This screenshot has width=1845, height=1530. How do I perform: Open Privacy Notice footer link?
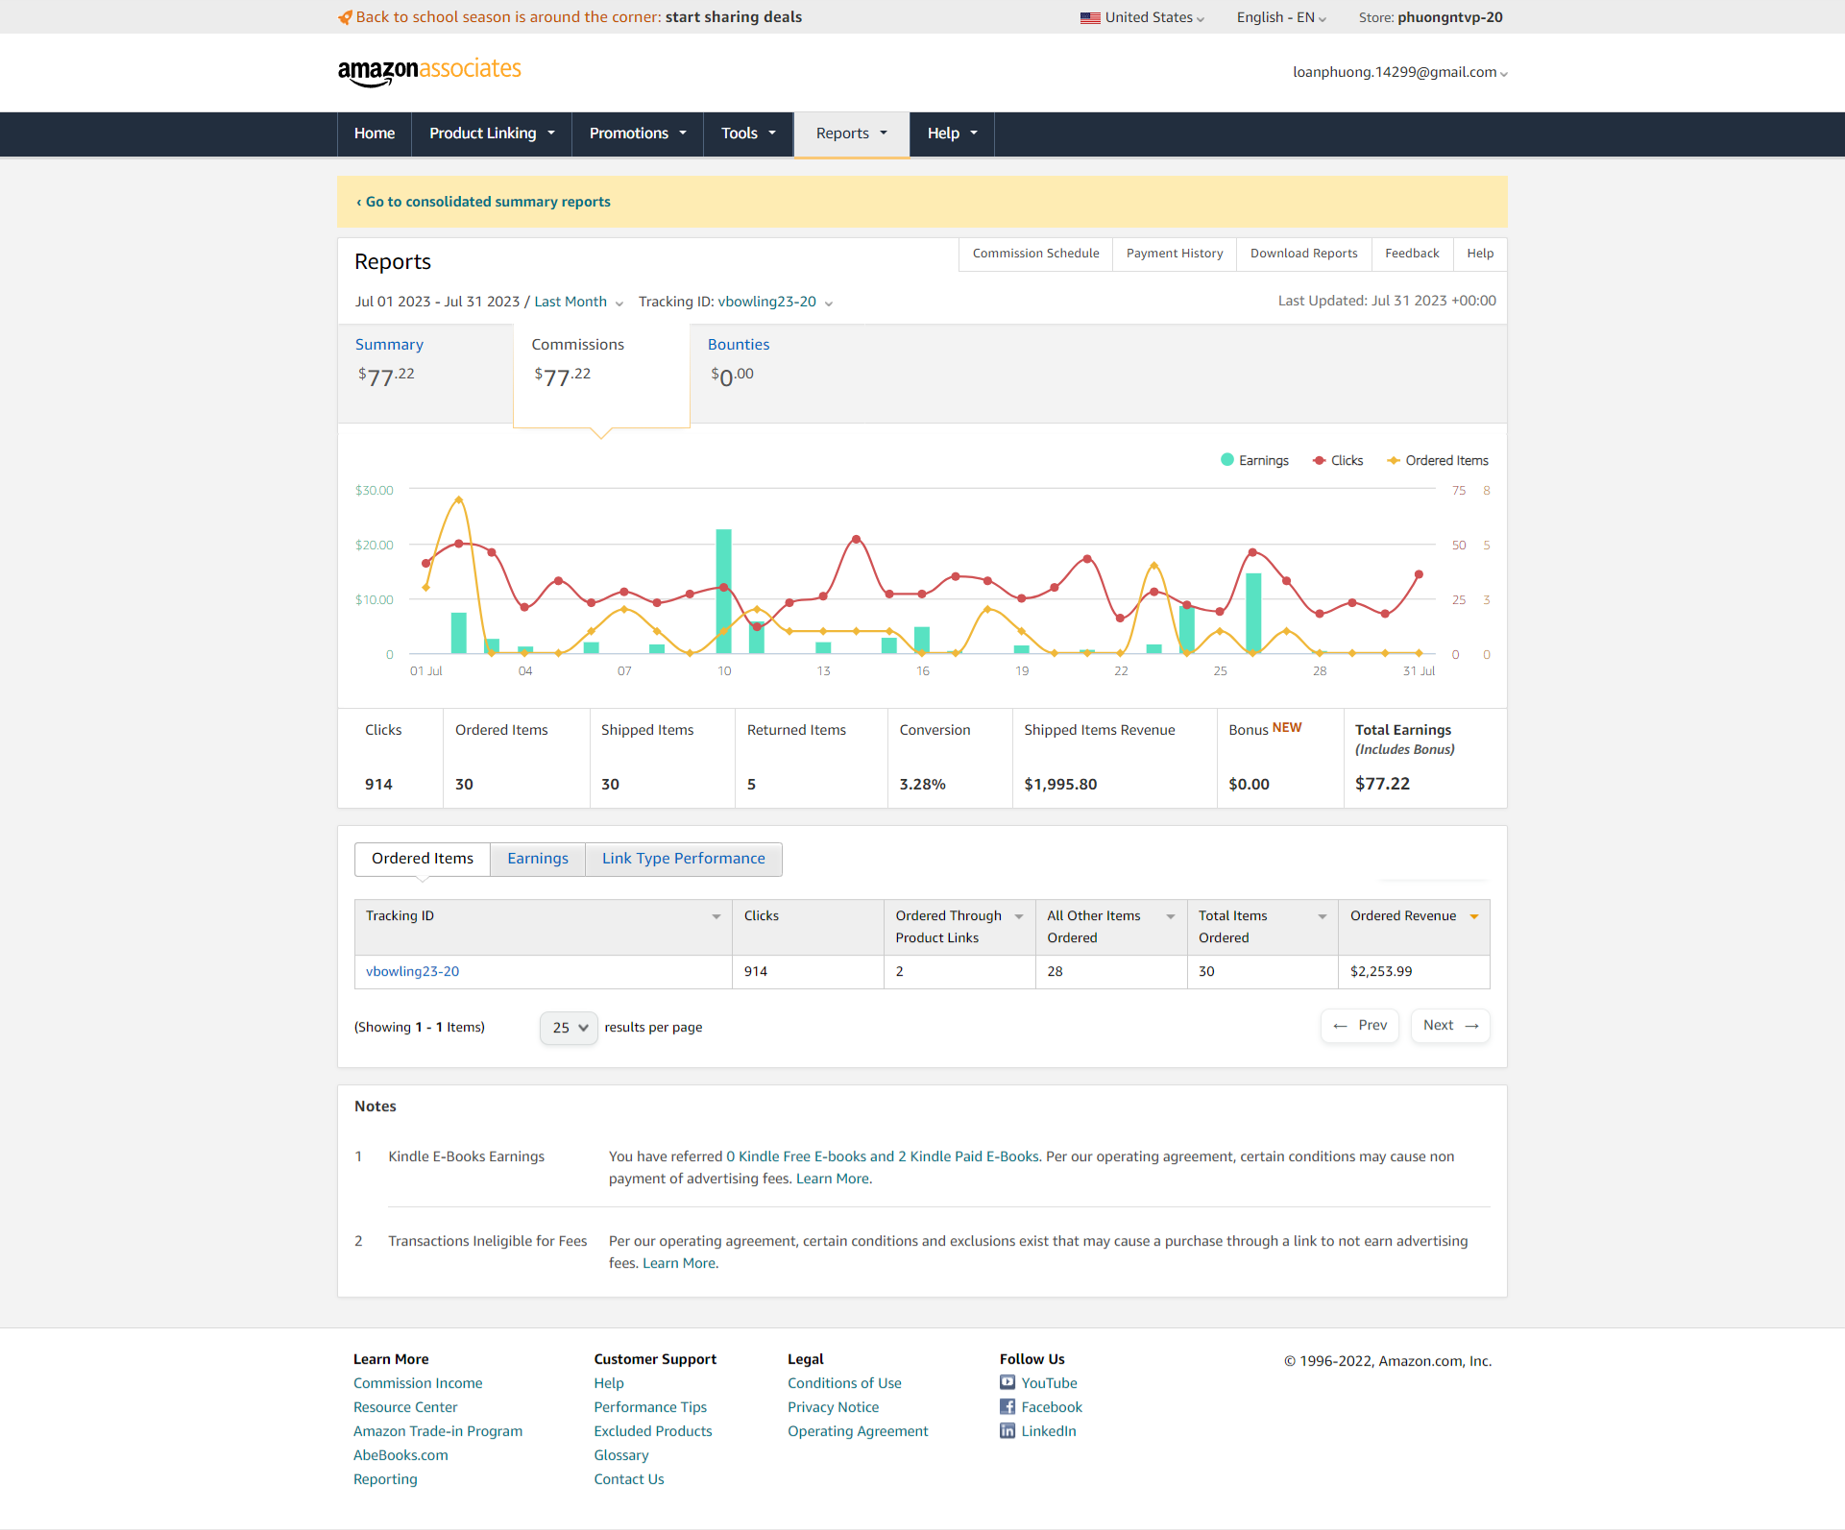click(833, 1407)
